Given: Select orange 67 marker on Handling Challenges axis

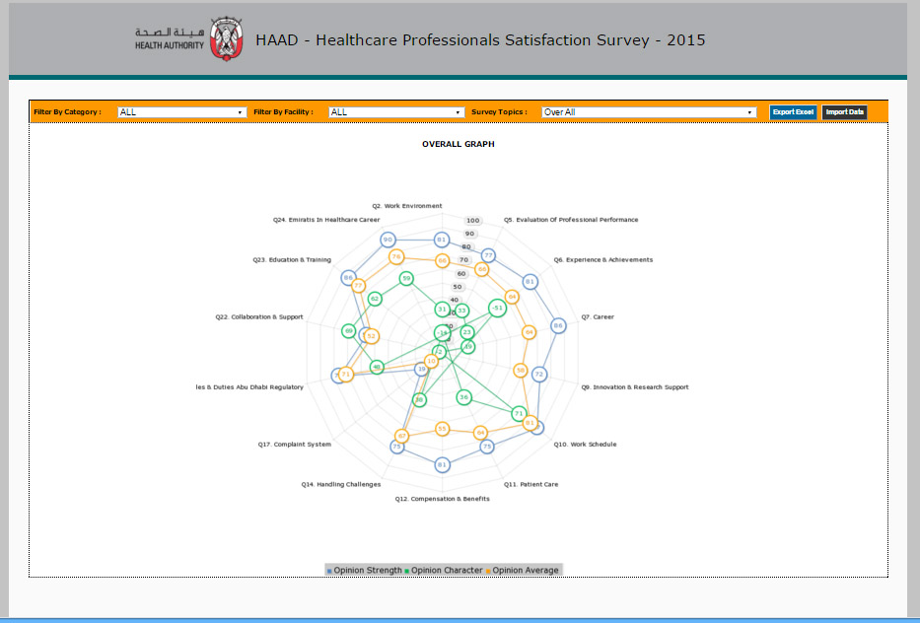Looking at the screenshot, I should tap(401, 436).
